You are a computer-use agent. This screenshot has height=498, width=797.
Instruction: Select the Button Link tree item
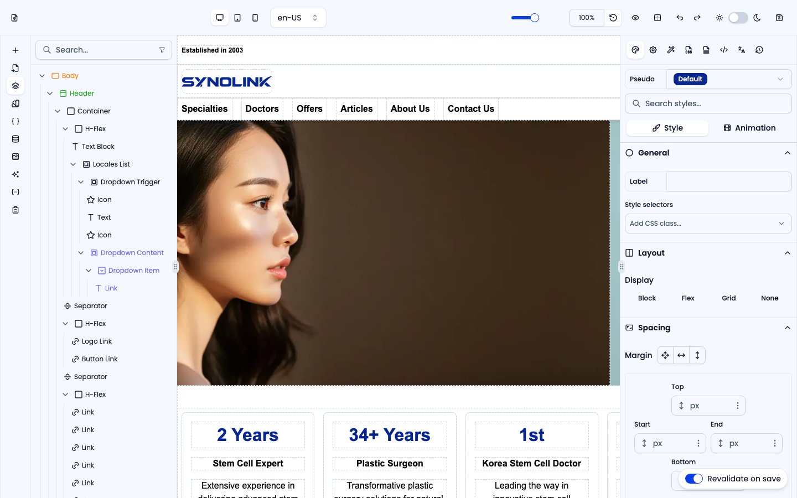click(x=94, y=359)
